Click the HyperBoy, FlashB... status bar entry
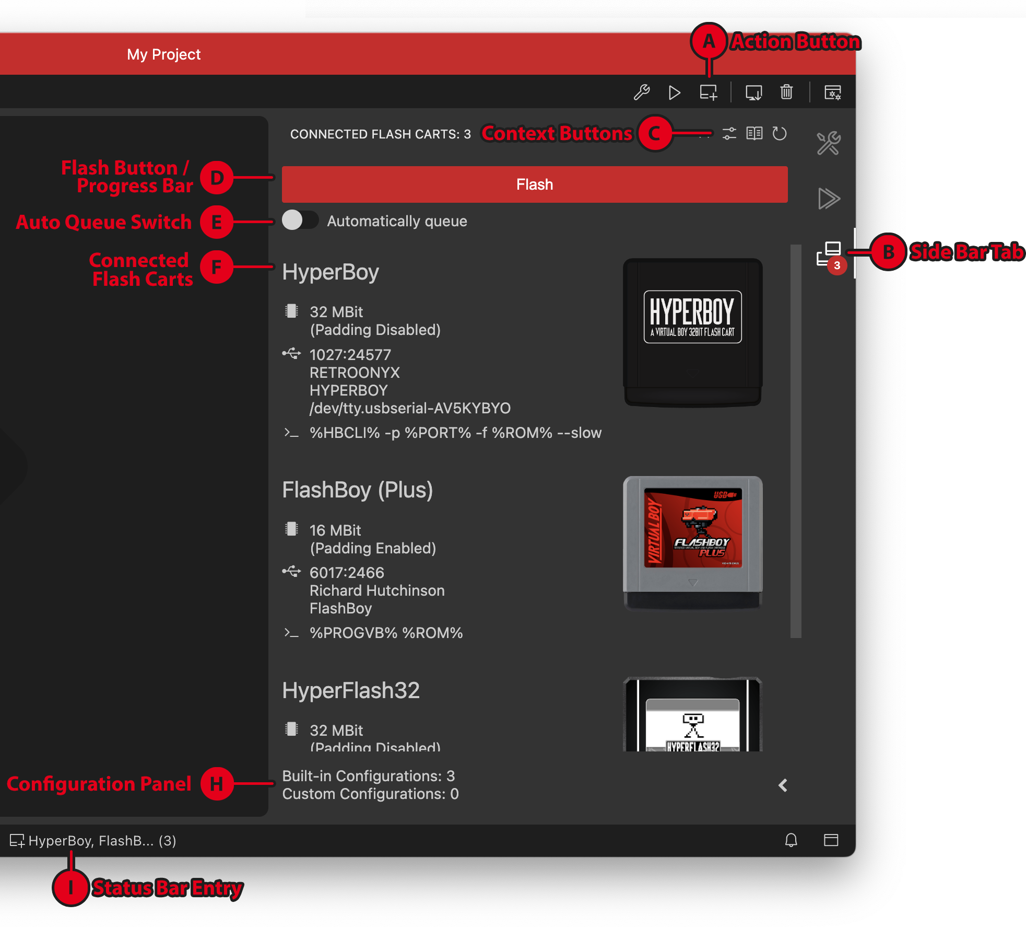The height and width of the screenshot is (927, 1026). [93, 840]
